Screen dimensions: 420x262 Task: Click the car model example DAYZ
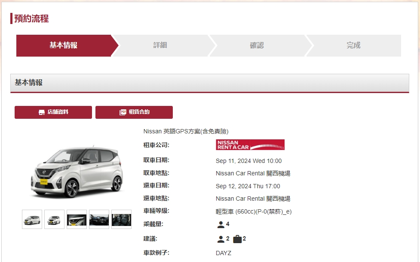224,253
